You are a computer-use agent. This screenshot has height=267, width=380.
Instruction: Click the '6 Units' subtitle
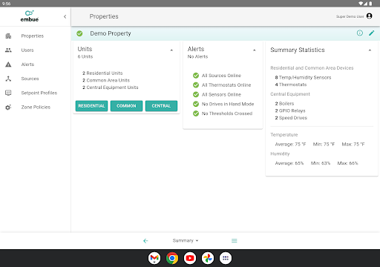85,56
